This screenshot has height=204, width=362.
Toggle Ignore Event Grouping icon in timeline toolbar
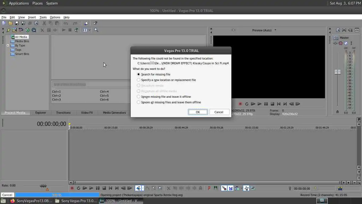253,188
